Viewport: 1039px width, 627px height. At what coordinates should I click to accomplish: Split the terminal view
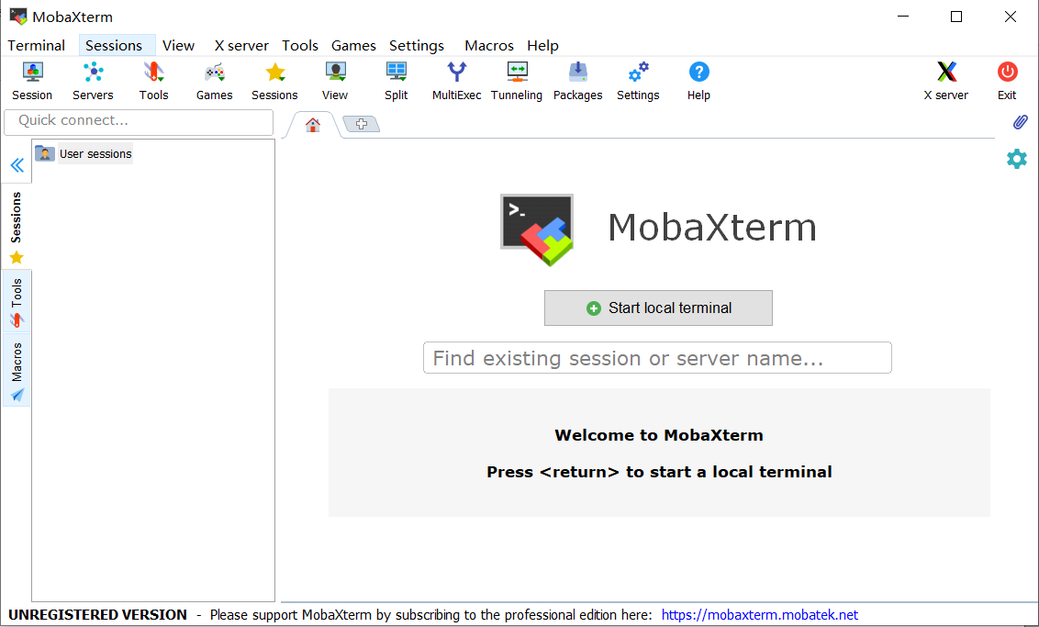396,81
